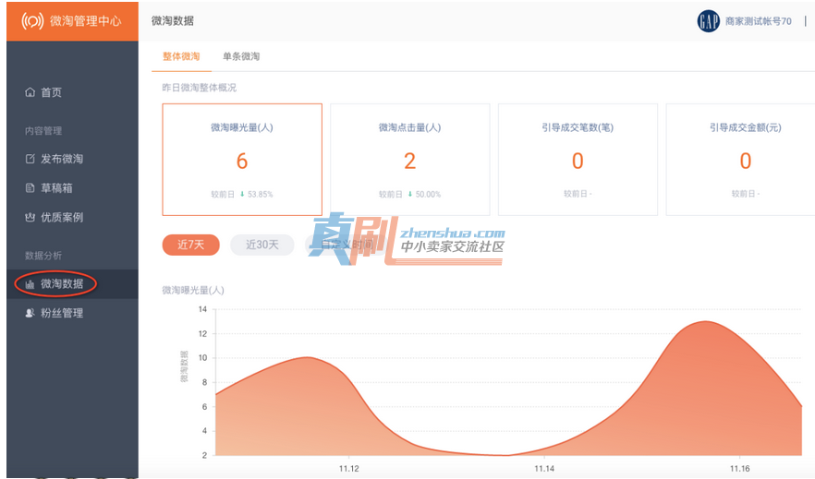Open 发布微淘 in the sidebar

[62, 159]
